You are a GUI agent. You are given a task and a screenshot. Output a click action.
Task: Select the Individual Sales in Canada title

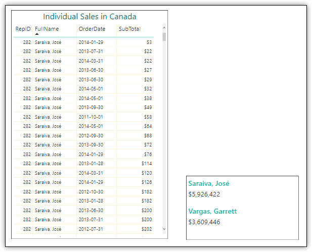(90, 17)
